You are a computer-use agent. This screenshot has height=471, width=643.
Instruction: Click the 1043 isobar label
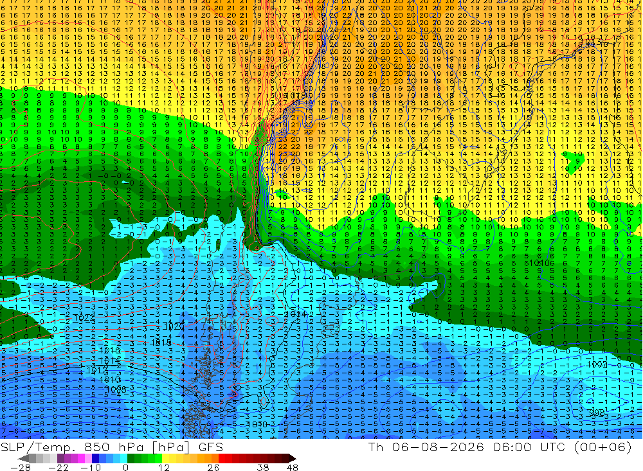(592, 42)
